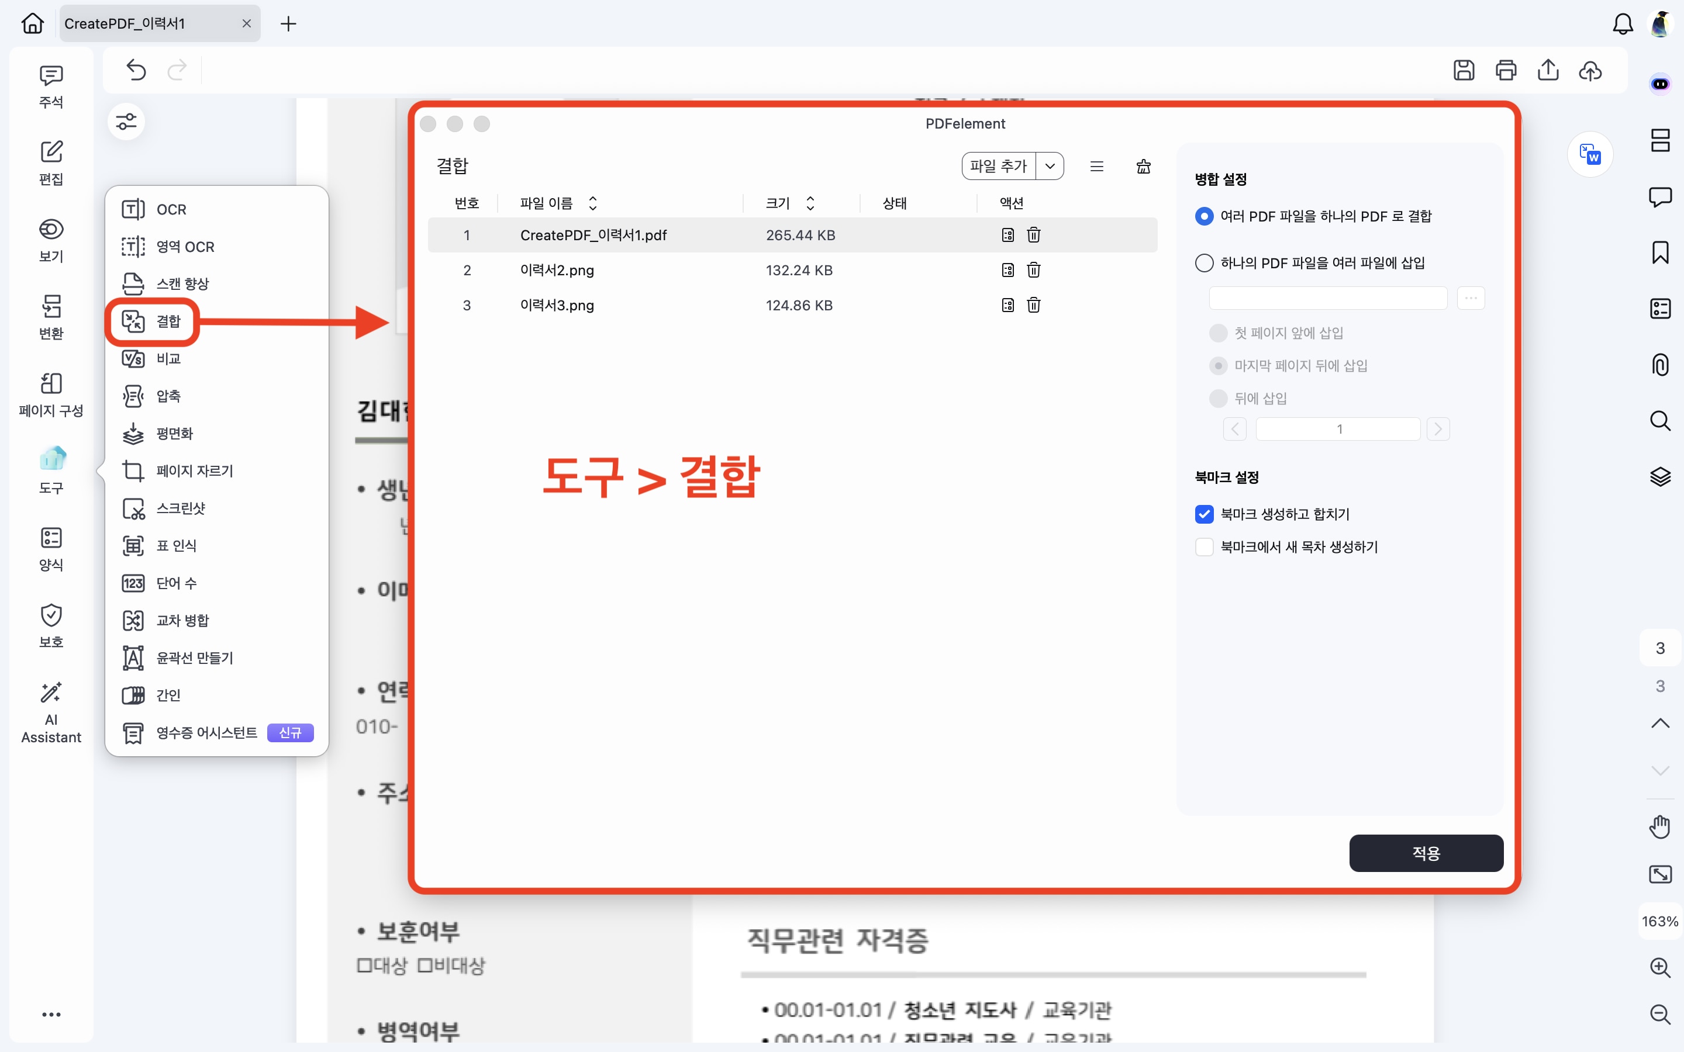
Task: Select the CreatePDF_이력서1.pdf row in the list
Action: coord(593,235)
